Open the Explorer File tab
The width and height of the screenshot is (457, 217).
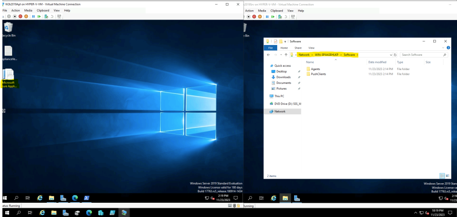click(270, 48)
